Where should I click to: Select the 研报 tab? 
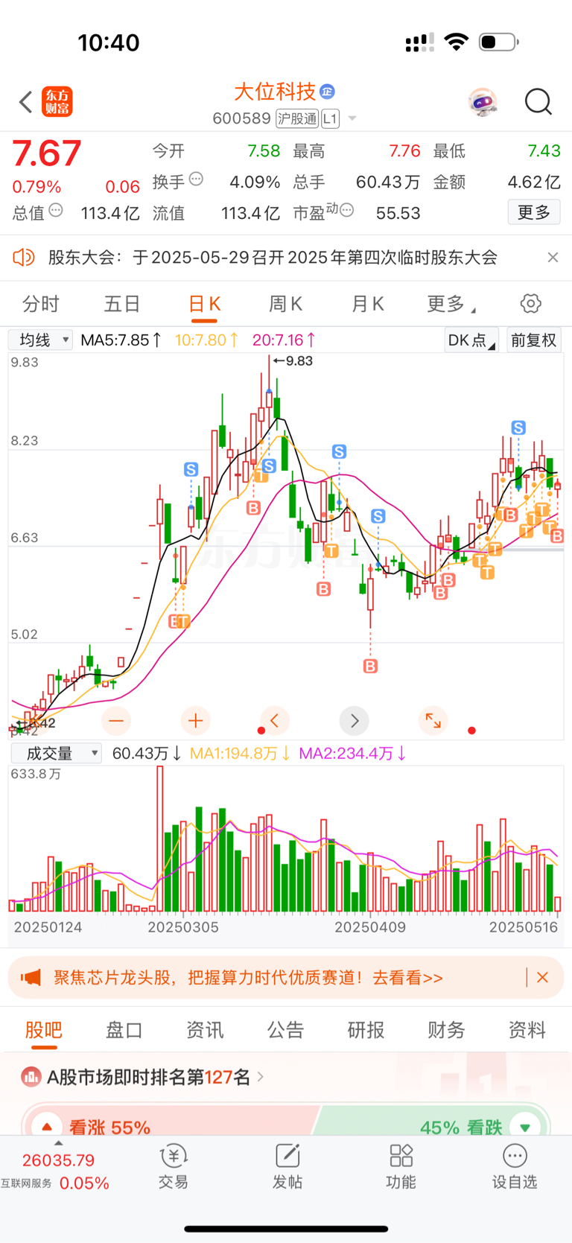click(366, 1030)
